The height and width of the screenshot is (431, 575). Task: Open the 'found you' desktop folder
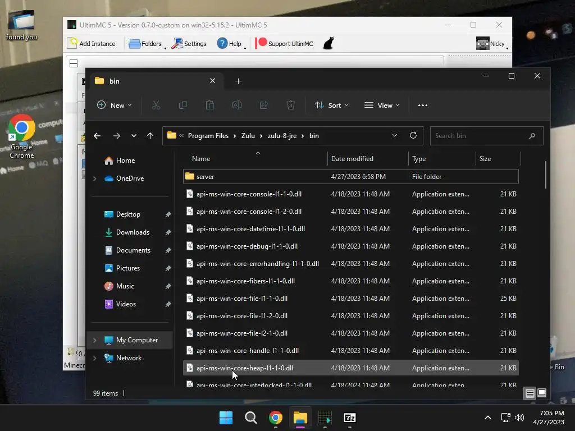pos(21,25)
